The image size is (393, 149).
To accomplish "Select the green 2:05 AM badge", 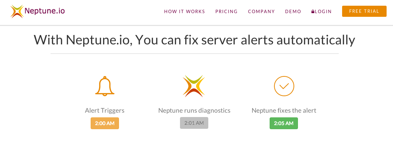I will pos(284,123).
